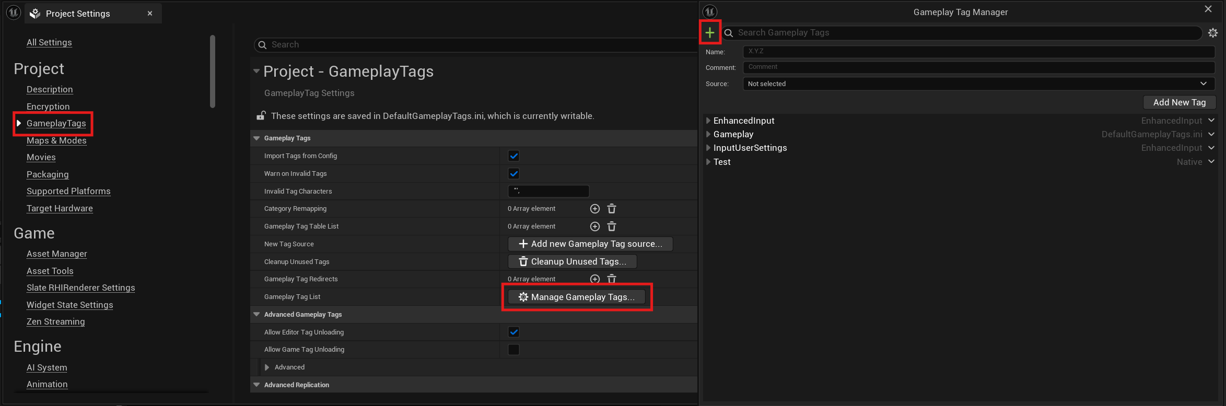Screen dimensions: 1226x406
Task: Click the Add New Tag button
Action: (1180, 102)
